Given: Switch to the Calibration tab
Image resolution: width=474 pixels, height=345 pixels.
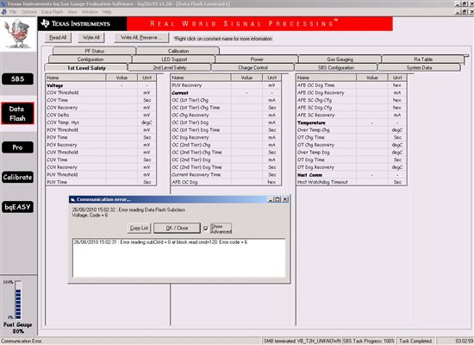Looking at the screenshot, I should pyautogui.click(x=178, y=51).
